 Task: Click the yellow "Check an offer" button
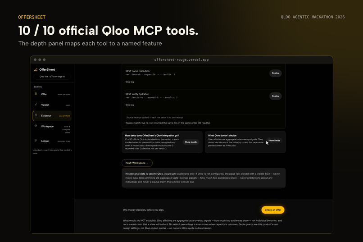(273, 210)
